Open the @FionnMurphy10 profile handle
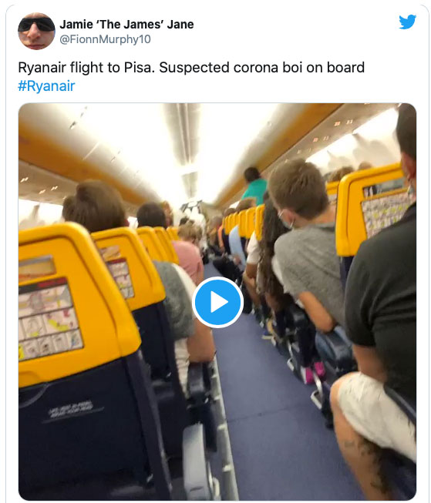431x503 pixels. click(105, 39)
